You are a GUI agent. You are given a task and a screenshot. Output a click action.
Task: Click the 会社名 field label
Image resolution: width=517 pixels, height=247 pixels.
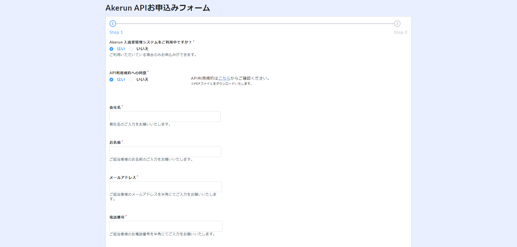click(x=115, y=107)
